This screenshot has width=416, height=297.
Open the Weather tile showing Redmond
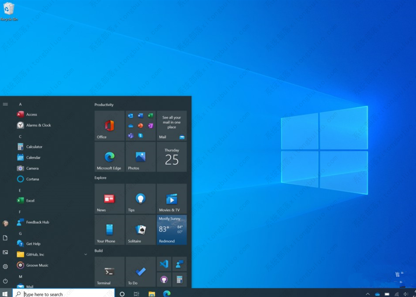(x=171, y=229)
